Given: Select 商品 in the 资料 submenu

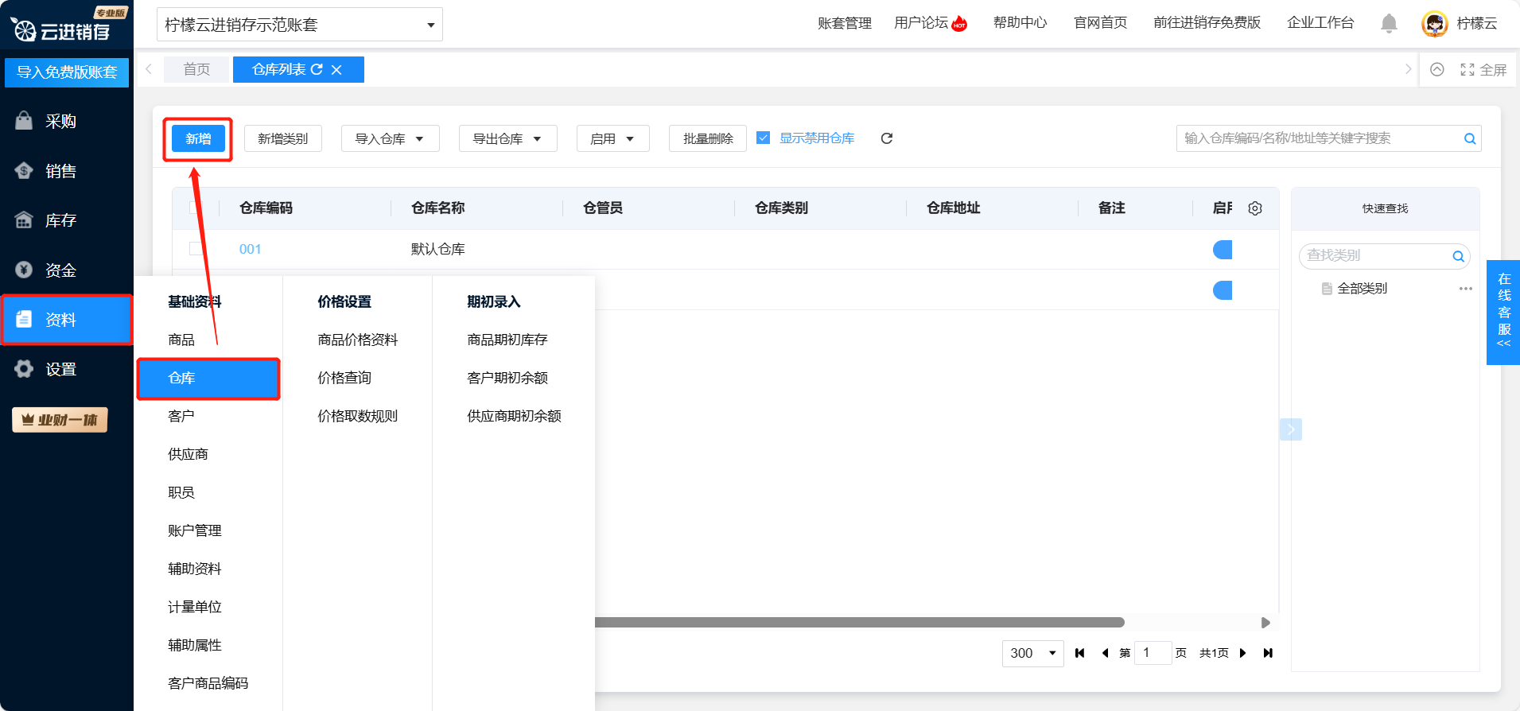Looking at the screenshot, I should click(x=181, y=340).
